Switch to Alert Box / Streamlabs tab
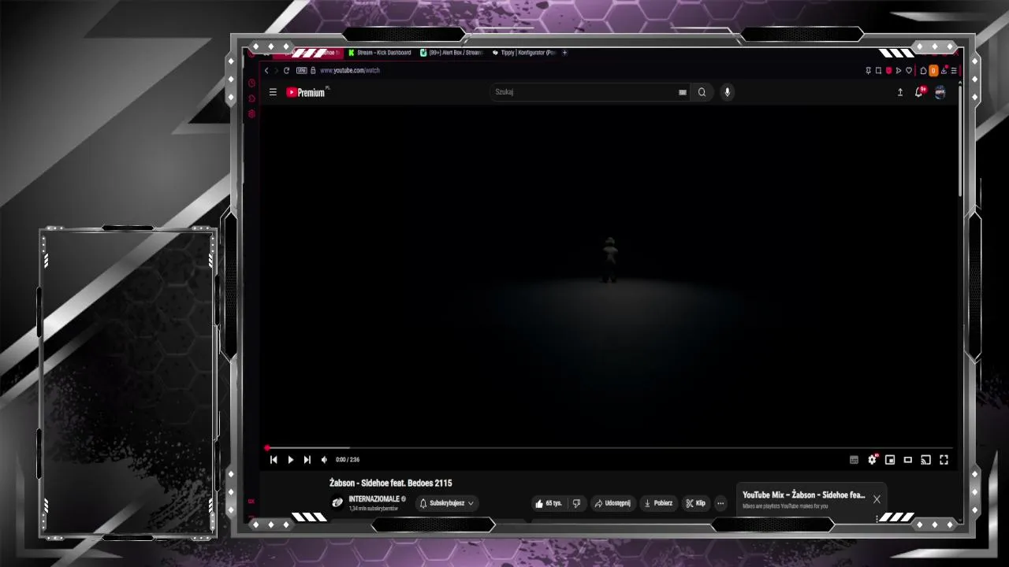Screen dimensions: 1009x567 click(x=451, y=53)
